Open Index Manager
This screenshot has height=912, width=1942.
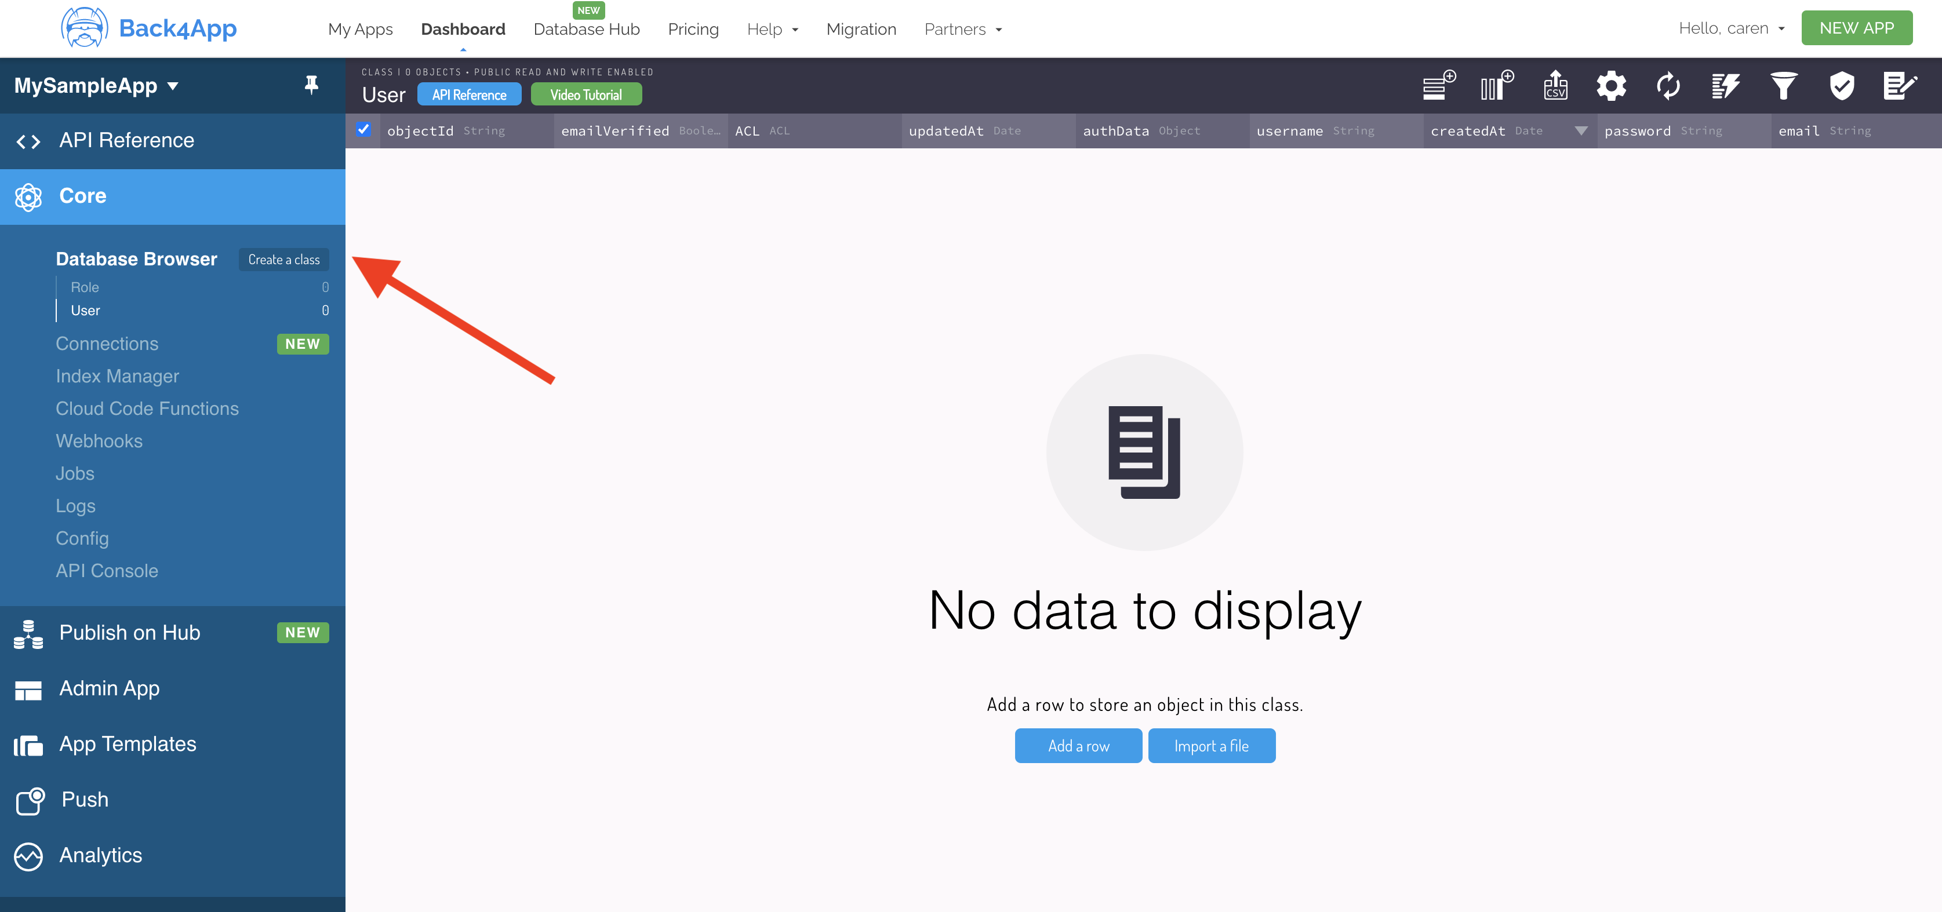point(117,377)
